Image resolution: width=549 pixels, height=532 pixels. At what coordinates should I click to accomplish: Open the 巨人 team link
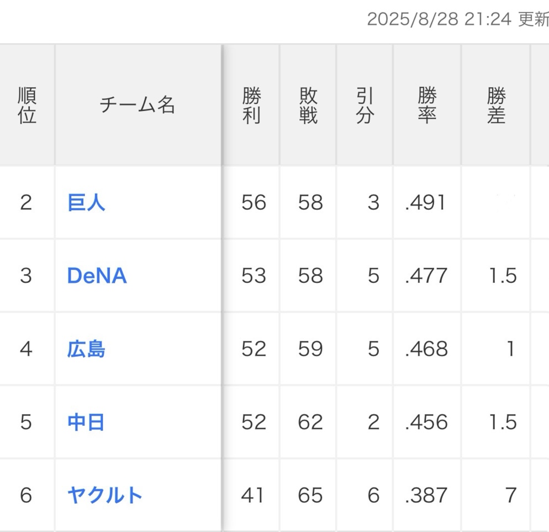[86, 202]
